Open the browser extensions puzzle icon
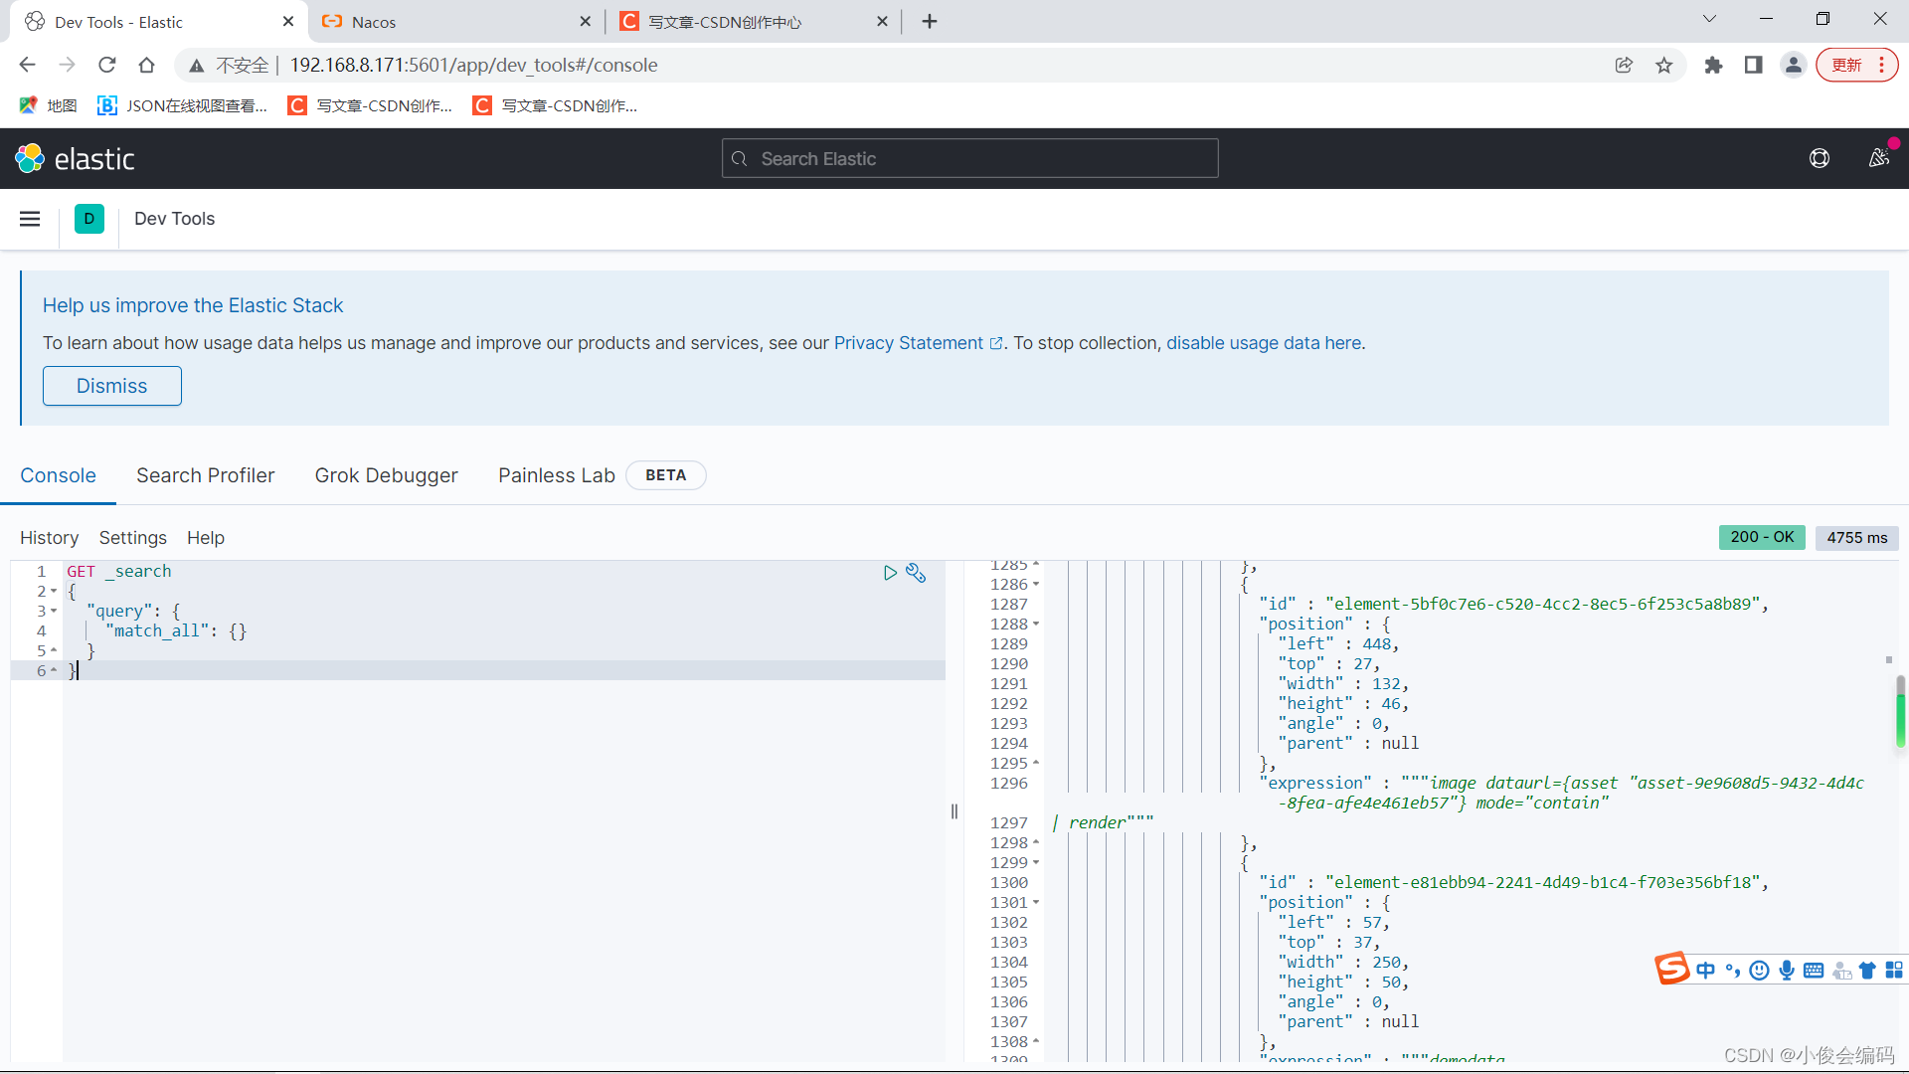1909x1074 pixels. pos(1714,65)
